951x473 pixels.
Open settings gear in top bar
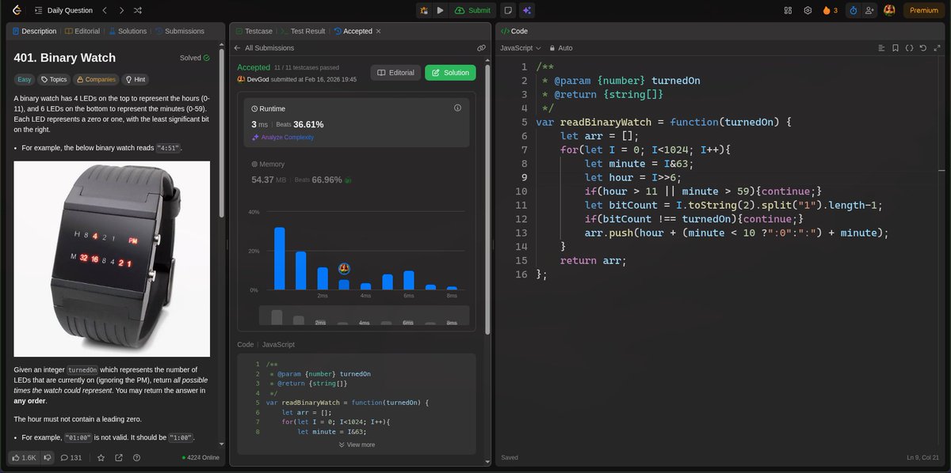coord(808,10)
